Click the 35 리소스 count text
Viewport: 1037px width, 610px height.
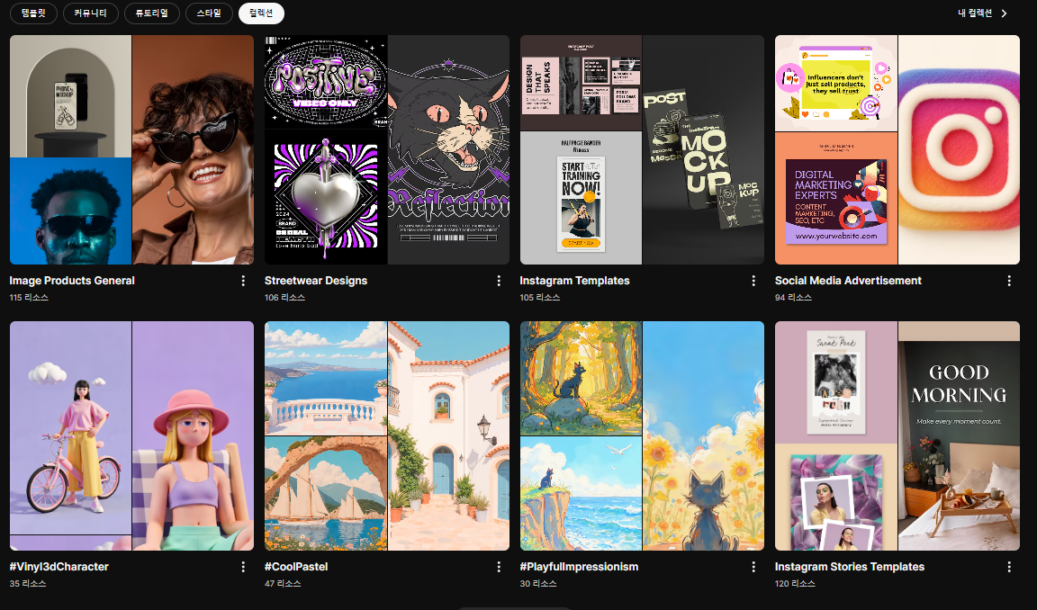(28, 584)
